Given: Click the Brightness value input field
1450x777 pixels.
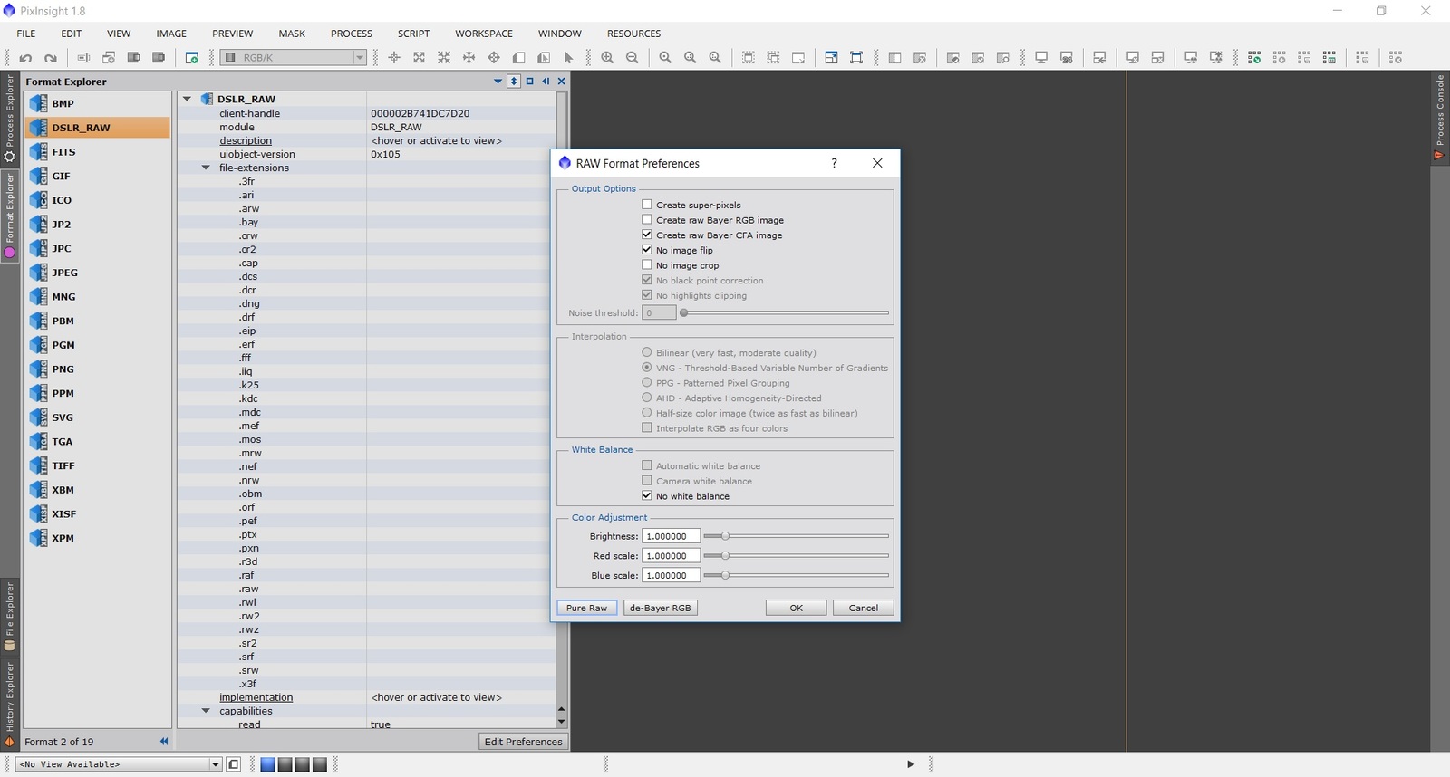Looking at the screenshot, I should click(x=671, y=536).
